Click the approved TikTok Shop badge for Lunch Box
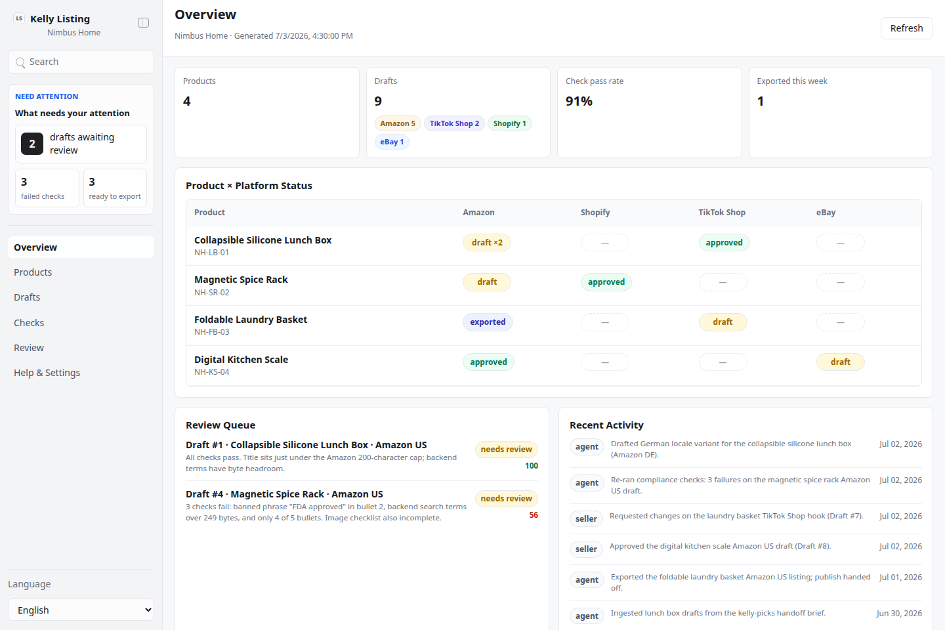 pos(724,243)
